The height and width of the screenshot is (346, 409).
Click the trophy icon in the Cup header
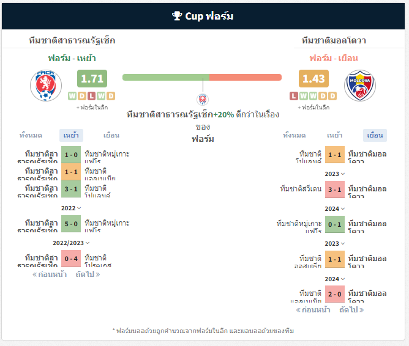point(177,16)
